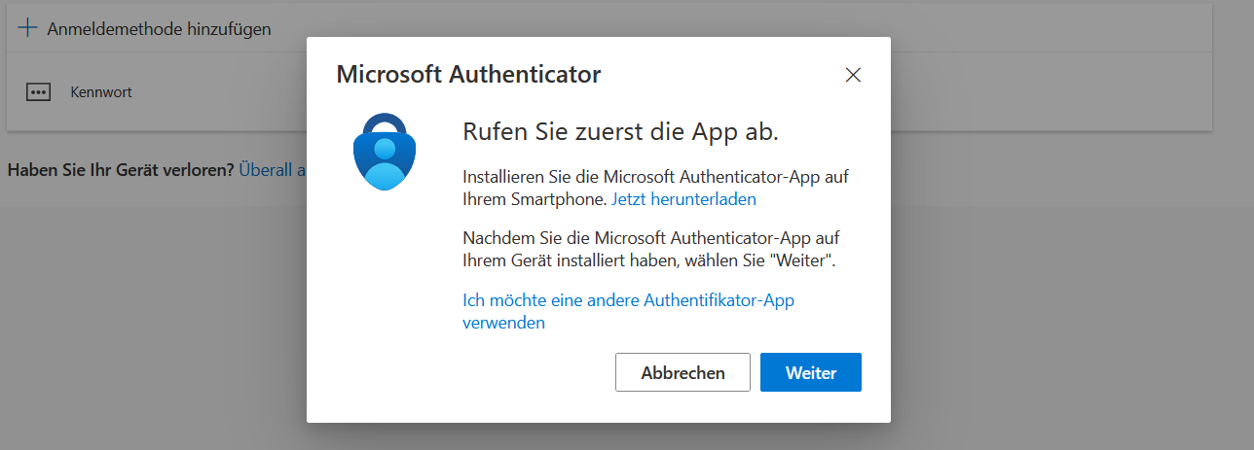
Task: Open the Überall abmelden link behind dialog
Action: [x=273, y=170]
